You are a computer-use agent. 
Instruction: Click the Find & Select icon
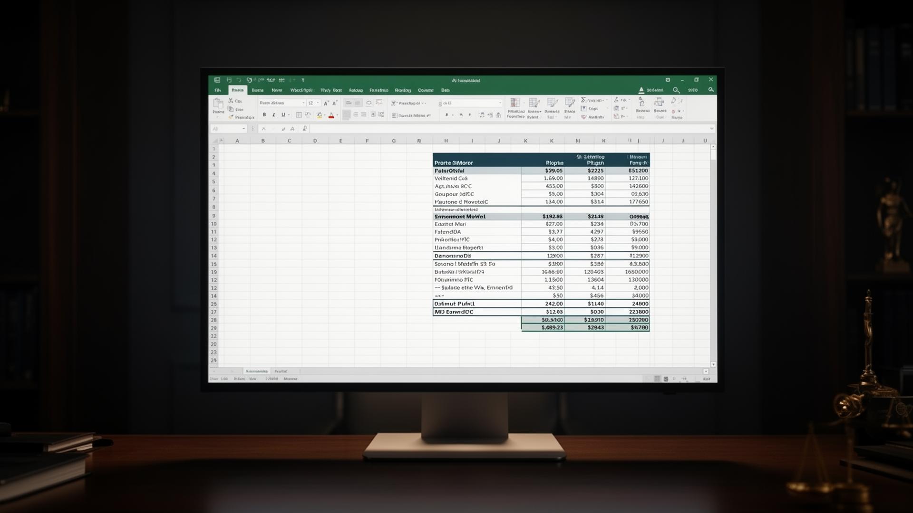click(659, 102)
